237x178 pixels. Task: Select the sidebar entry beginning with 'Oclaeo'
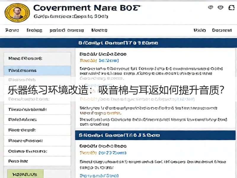tap(37, 151)
